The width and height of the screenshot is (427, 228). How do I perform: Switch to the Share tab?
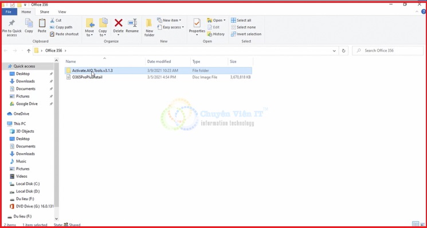tap(44, 12)
